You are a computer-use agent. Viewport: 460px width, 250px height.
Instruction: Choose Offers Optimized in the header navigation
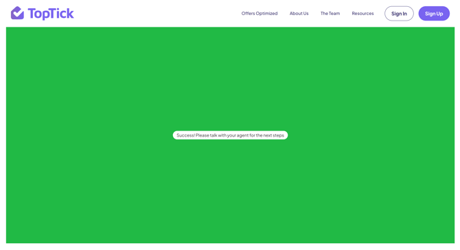coord(260,14)
